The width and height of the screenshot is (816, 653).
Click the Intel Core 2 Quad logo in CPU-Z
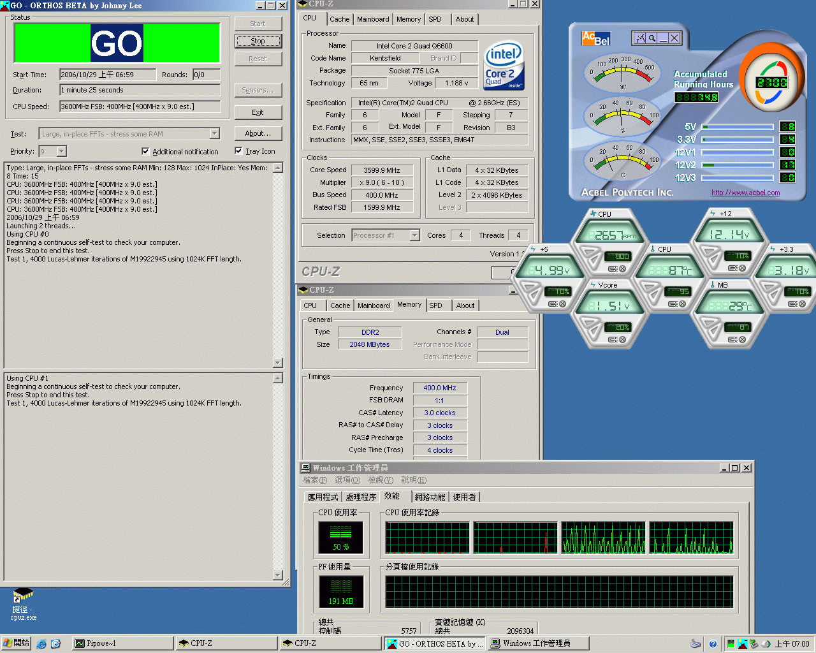[504, 65]
